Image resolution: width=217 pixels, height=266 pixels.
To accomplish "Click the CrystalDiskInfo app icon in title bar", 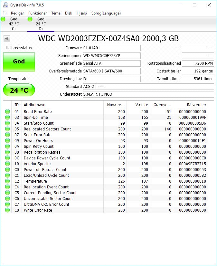I will coord(5,5).
